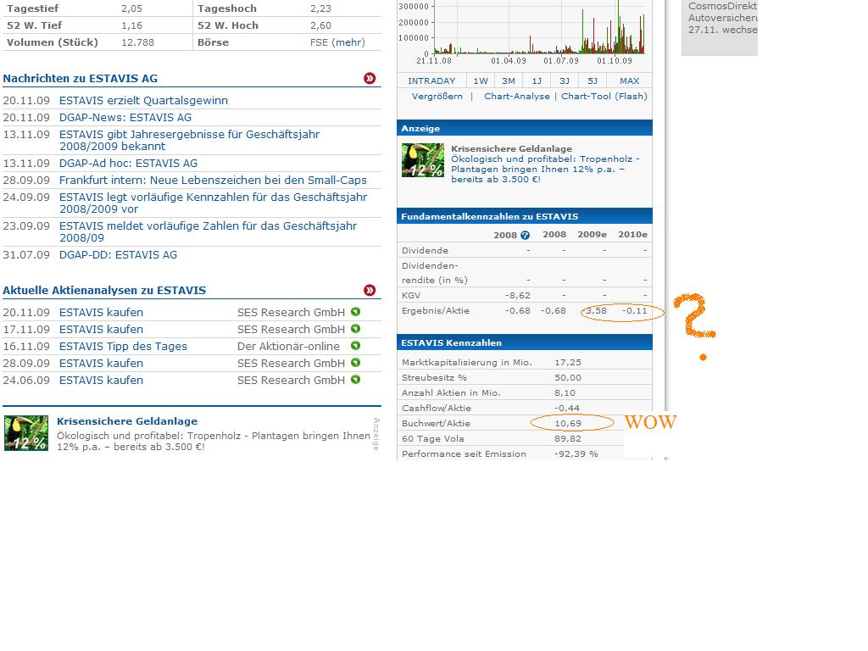Open toucan thumbnail in bottom ad banner
The image size is (868, 651).
pyautogui.click(x=26, y=433)
